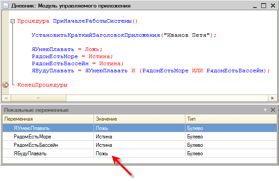The width and height of the screenshot is (279, 181).
Task: Click the horizontal scrollbar thumb in code editor
Action: click(38, 98)
